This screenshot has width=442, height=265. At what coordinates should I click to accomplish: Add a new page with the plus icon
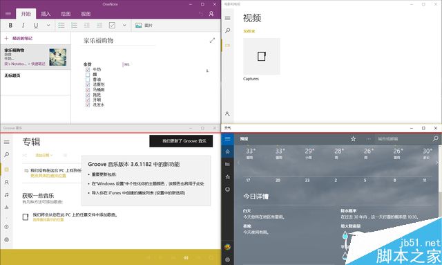pyautogui.click(x=6, y=38)
